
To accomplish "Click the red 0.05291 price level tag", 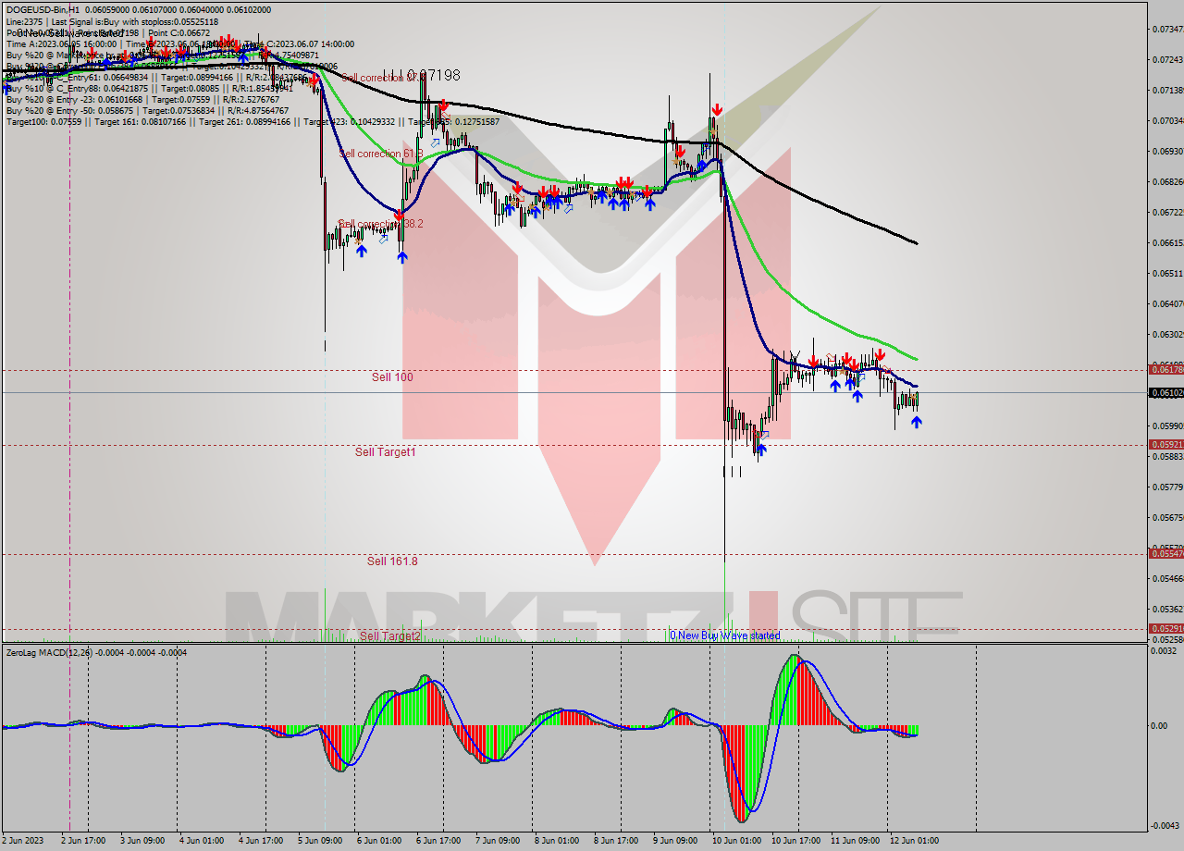I will click(x=1165, y=629).
